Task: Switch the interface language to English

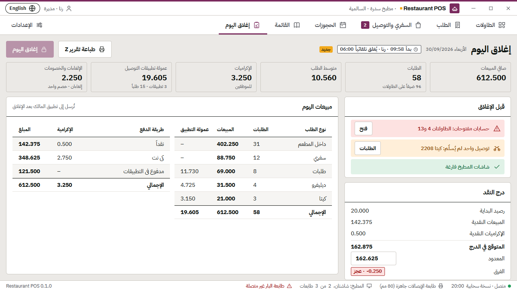Action: click(x=22, y=8)
